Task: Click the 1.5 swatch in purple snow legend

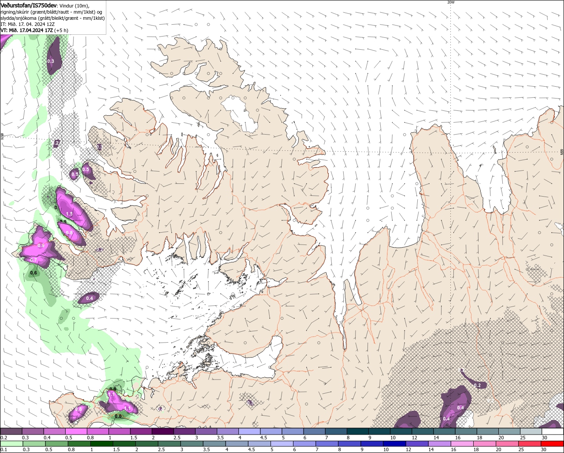Action: click(x=141, y=431)
